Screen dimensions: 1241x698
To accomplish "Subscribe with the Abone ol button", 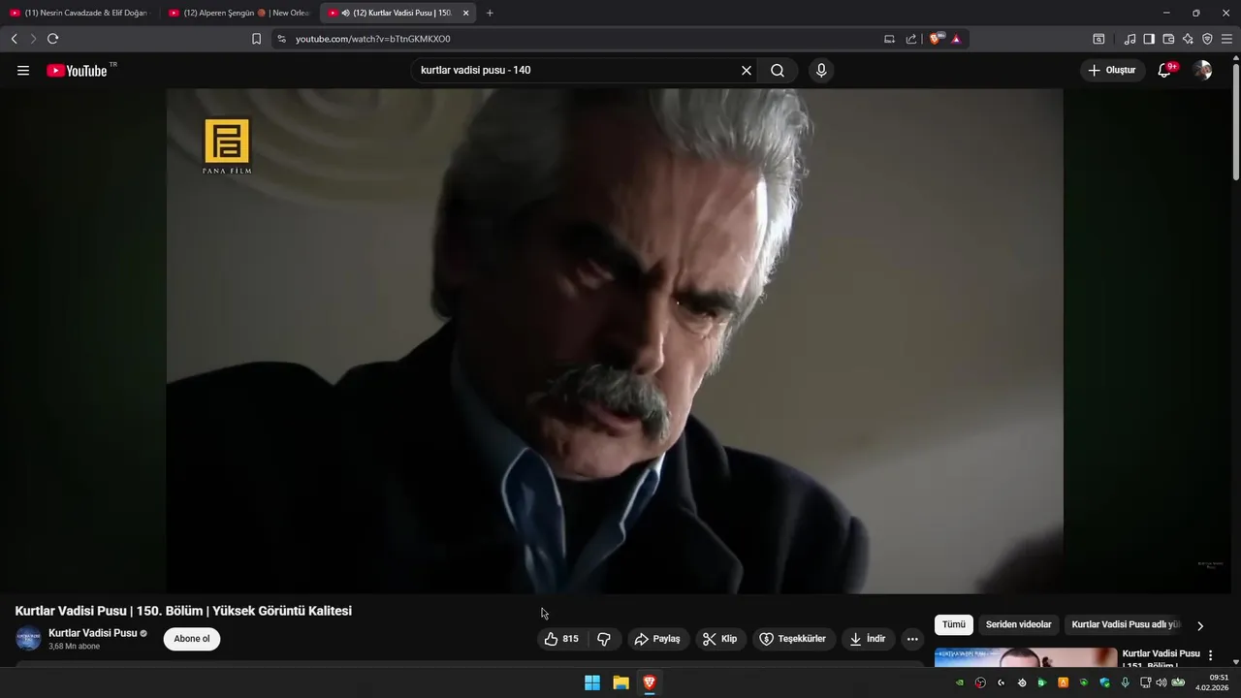I will [192, 639].
